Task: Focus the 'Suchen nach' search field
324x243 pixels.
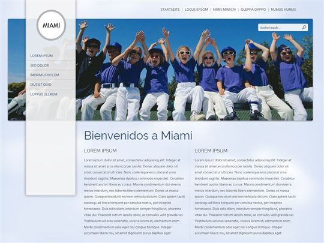Action: [x=280, y=28]
